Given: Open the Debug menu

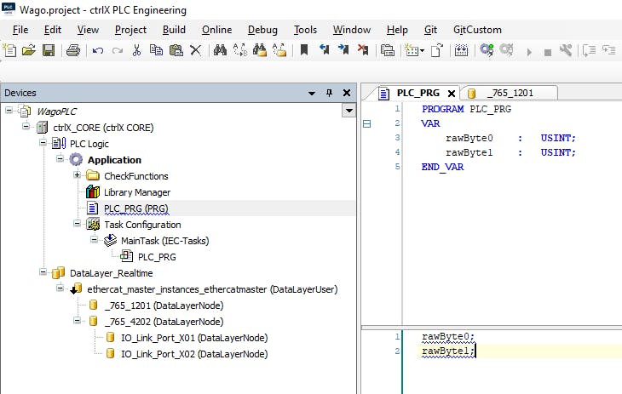Looking at the screenshot, I should tap(262, 30).
